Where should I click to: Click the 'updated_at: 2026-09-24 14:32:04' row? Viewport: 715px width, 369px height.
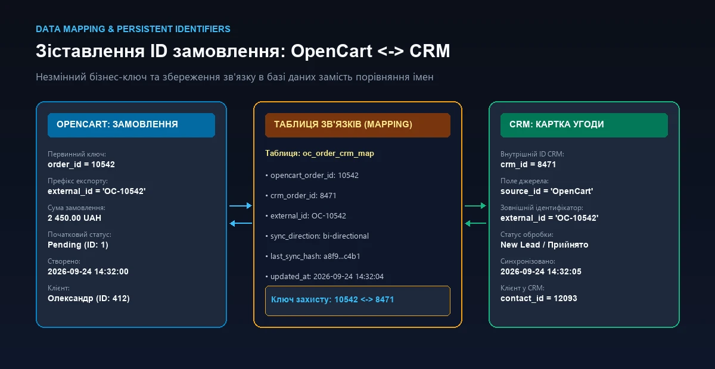click(325, 277)
